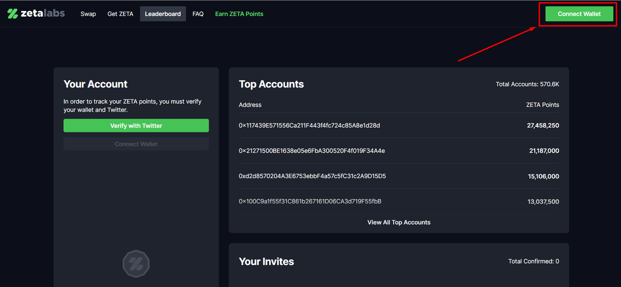Click Verify with Twitter button

coord(136,126)
